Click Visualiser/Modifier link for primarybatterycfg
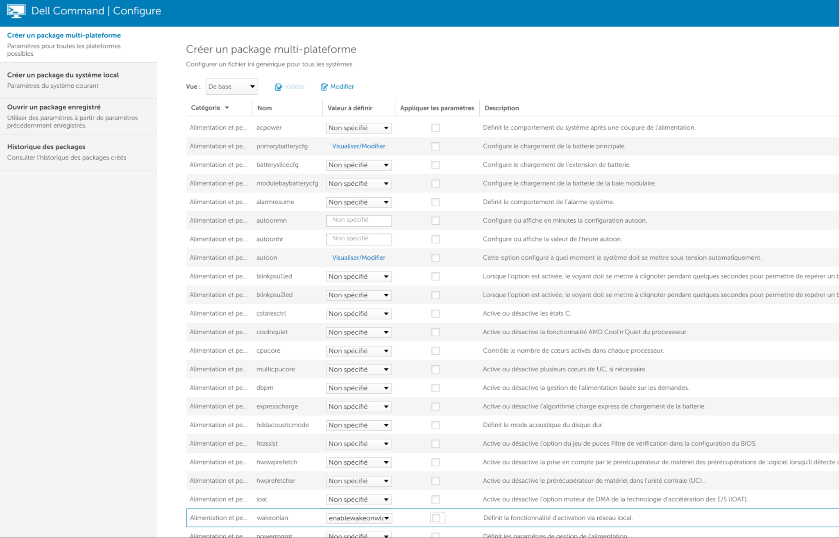Image resolution: width=839 pixels, height=538 pixels. pos(358,146)
